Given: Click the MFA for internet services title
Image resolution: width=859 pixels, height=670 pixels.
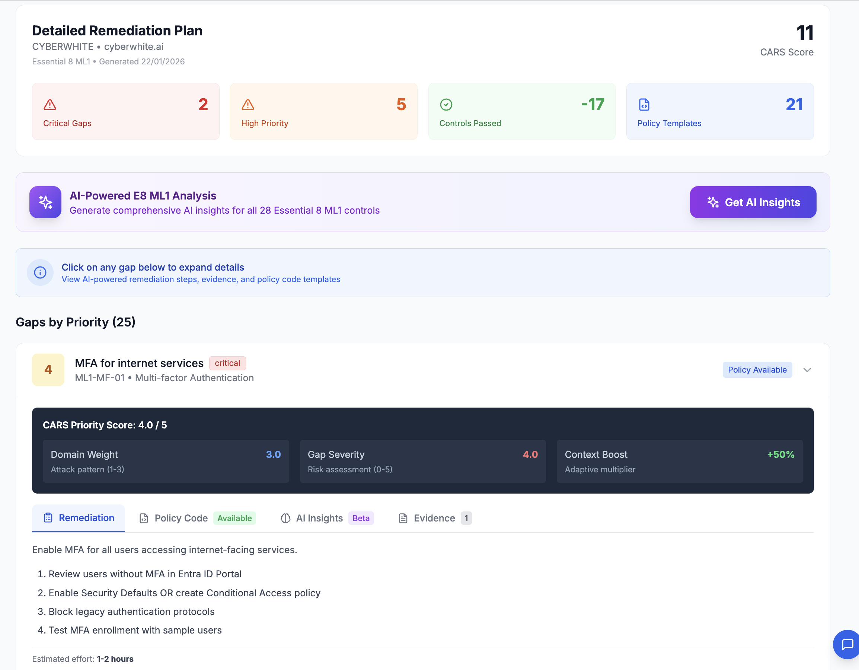Looking at the screenshot, I should click(139, 363).
